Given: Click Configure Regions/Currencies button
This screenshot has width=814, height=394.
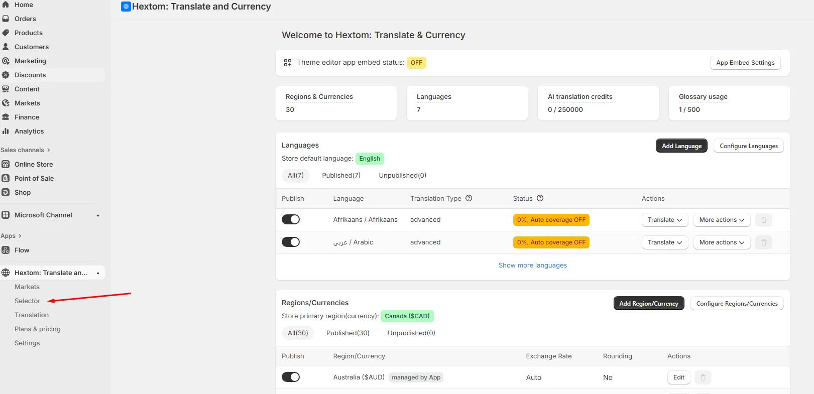Looking at the screenshot, I should (737, 303).
